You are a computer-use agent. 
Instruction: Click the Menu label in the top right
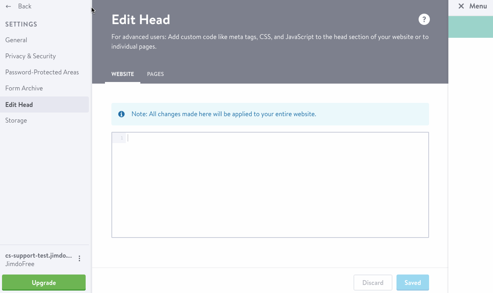(x=478, y=6)
